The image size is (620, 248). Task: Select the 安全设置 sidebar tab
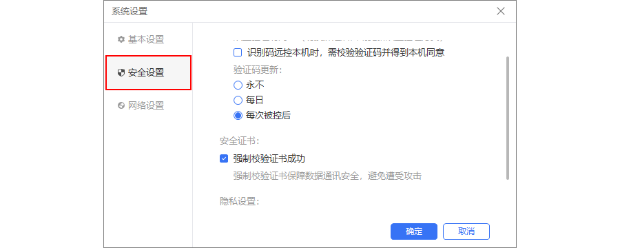click(148, 73)
